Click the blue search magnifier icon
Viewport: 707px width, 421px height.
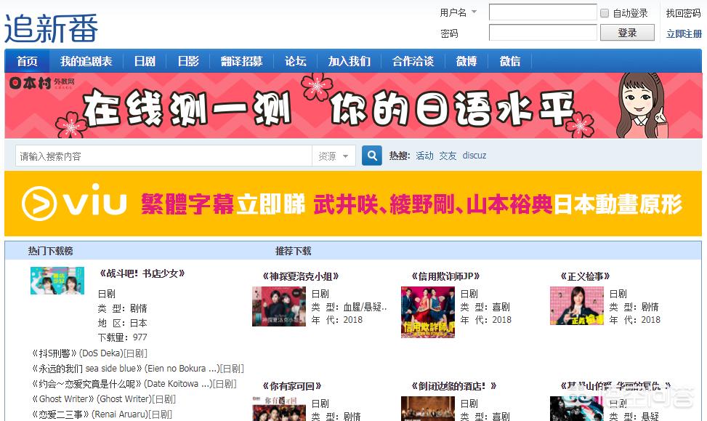[371, 156]
